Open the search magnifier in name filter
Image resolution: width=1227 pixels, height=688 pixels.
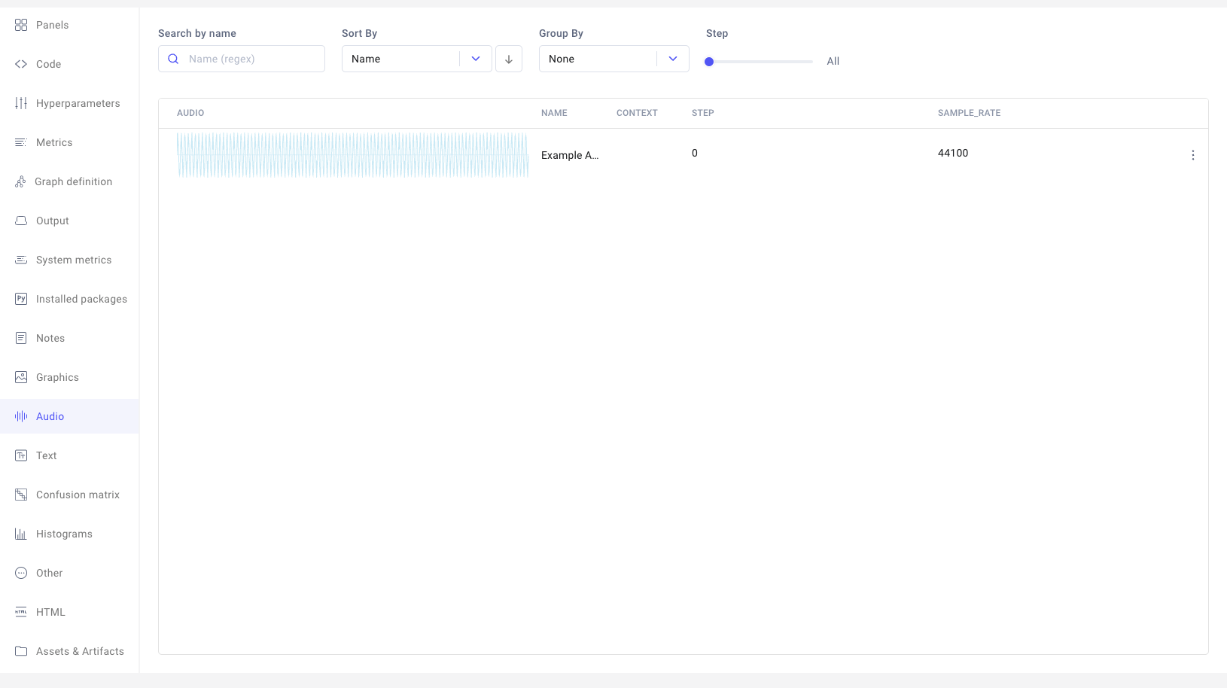click(173, 59)
